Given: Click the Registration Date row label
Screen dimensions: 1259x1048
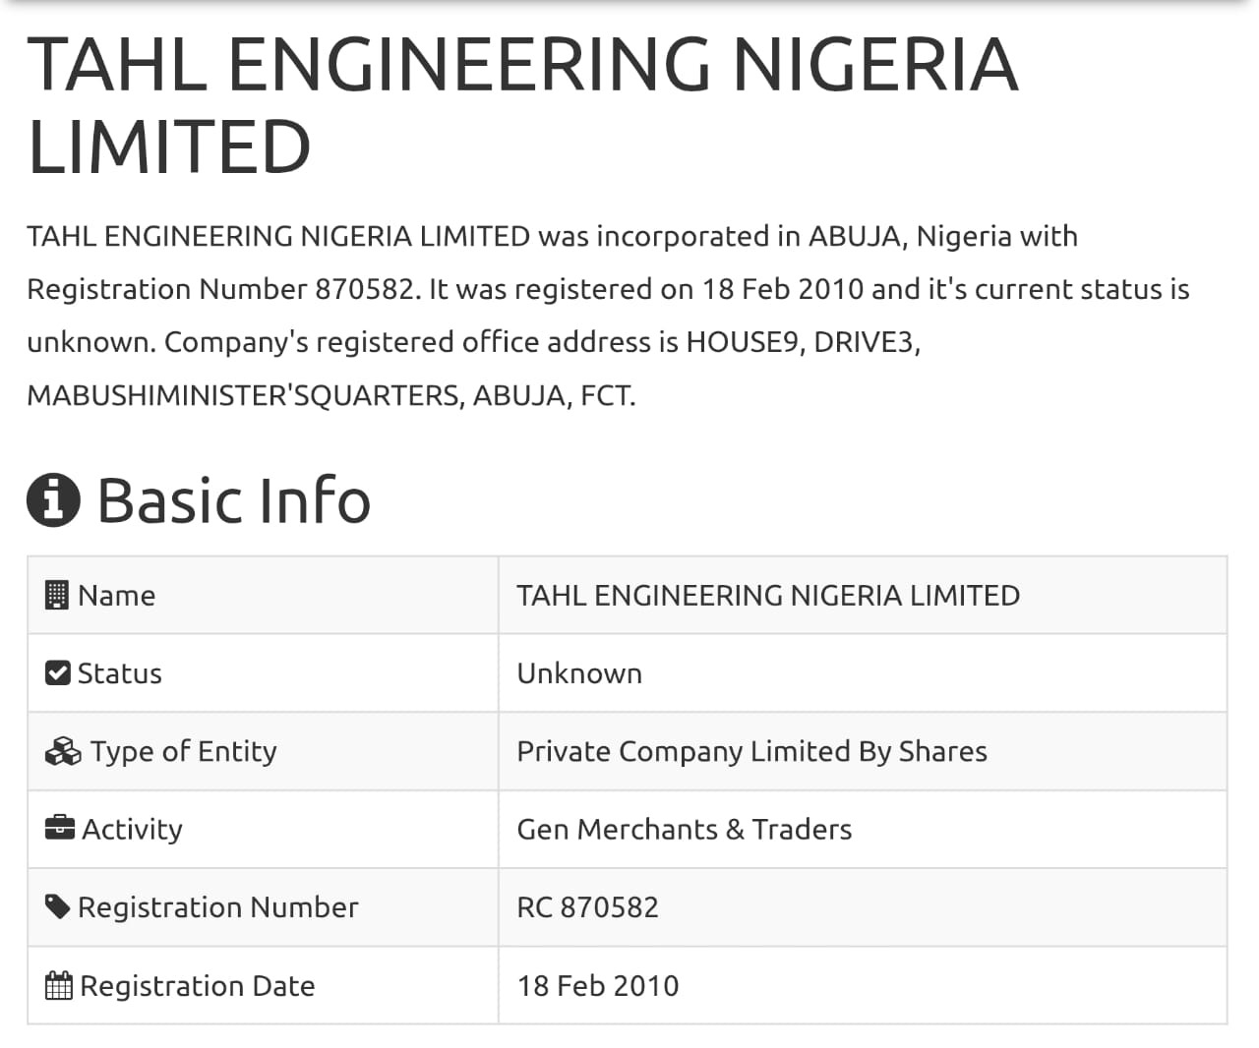Looking at the screenshot, I should 197,985.
